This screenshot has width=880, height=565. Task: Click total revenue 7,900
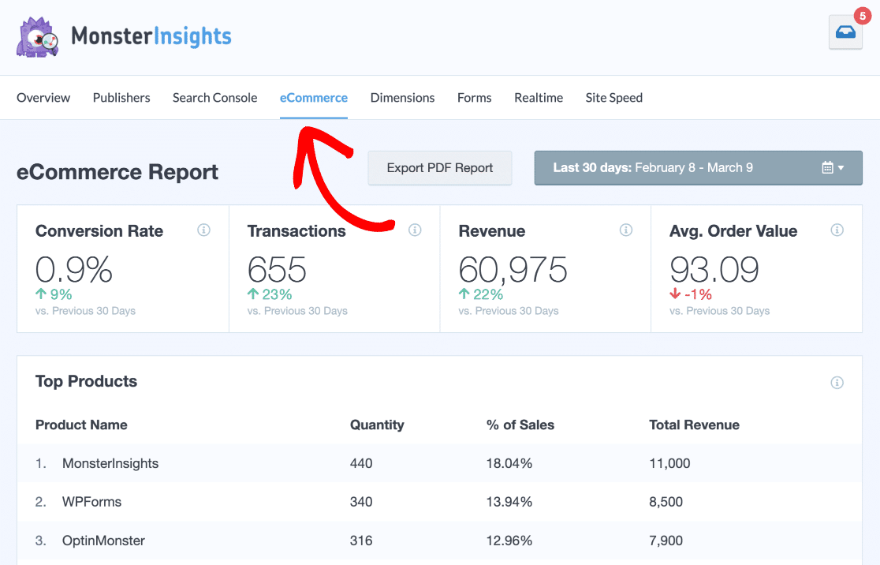[x=666, y=541]
